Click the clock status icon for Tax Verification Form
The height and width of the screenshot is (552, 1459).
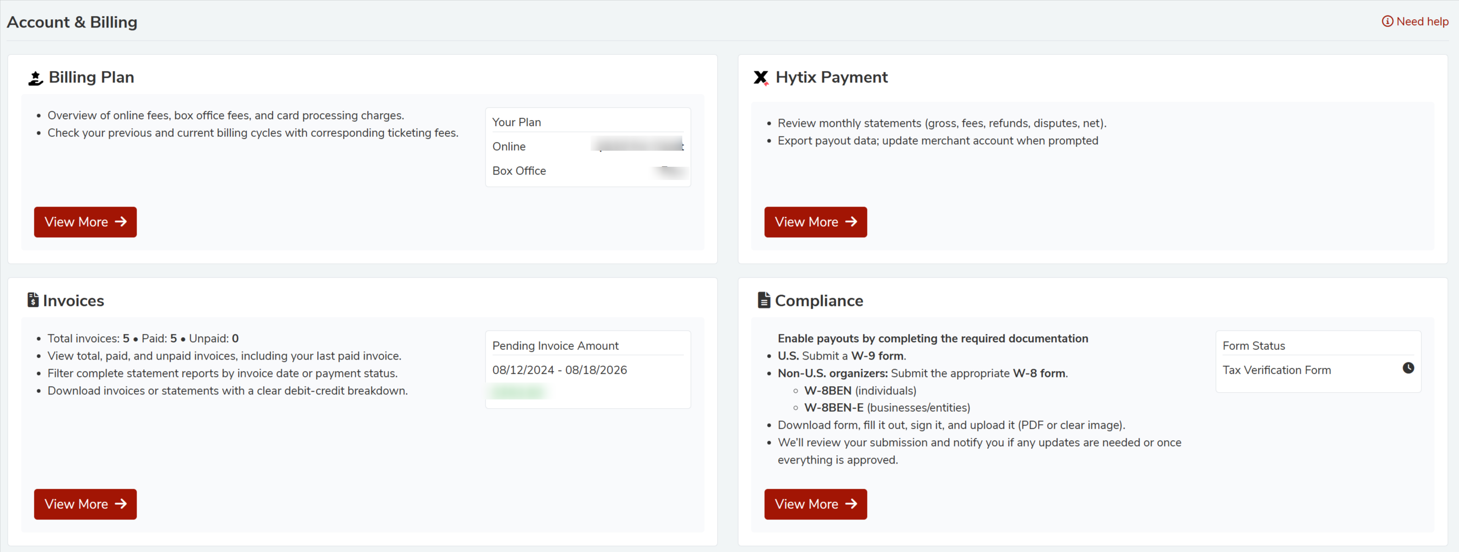1408,368
